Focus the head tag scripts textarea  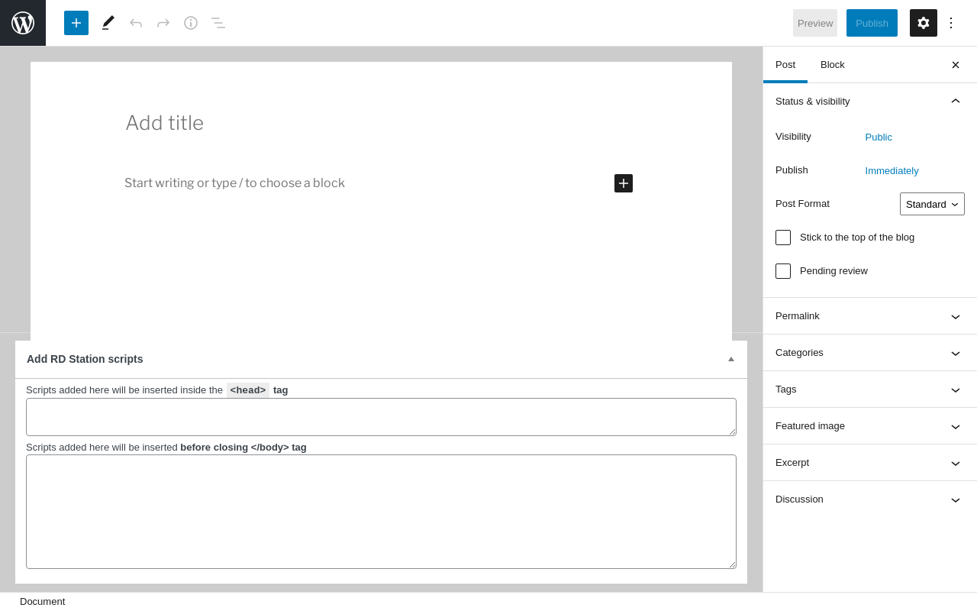381,417
